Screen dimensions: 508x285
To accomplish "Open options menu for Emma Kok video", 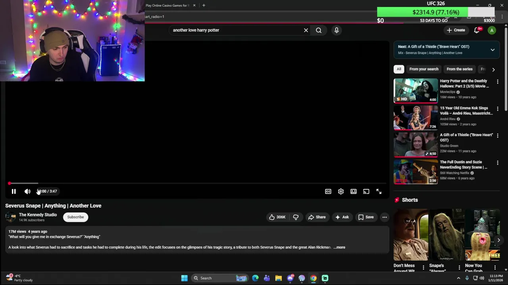I will click(498, 108).
